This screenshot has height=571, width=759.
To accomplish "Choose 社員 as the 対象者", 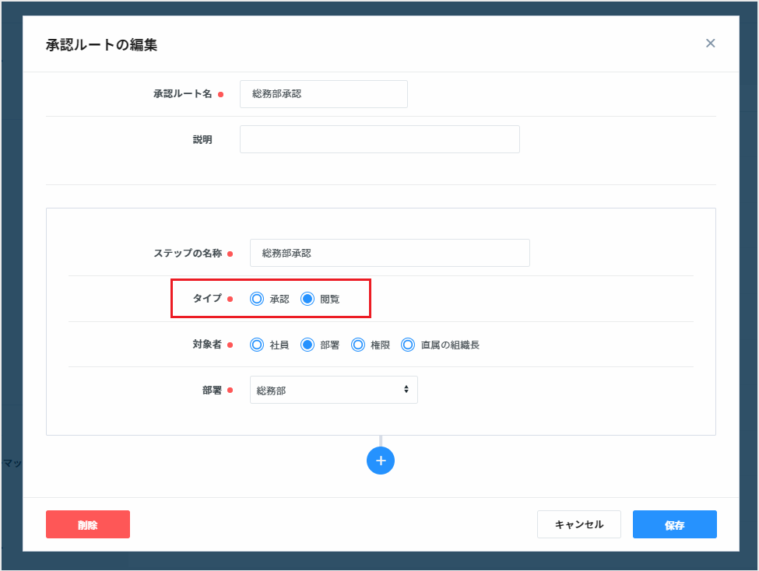I will point(257,345).
